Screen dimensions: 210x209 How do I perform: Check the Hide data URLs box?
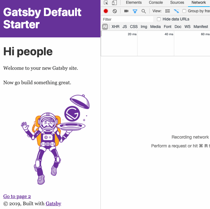click(x=159, y=19)
